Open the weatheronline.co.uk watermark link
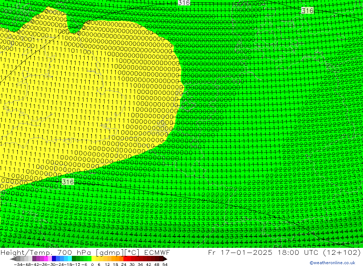363x266 pixels. coord(332,263)
